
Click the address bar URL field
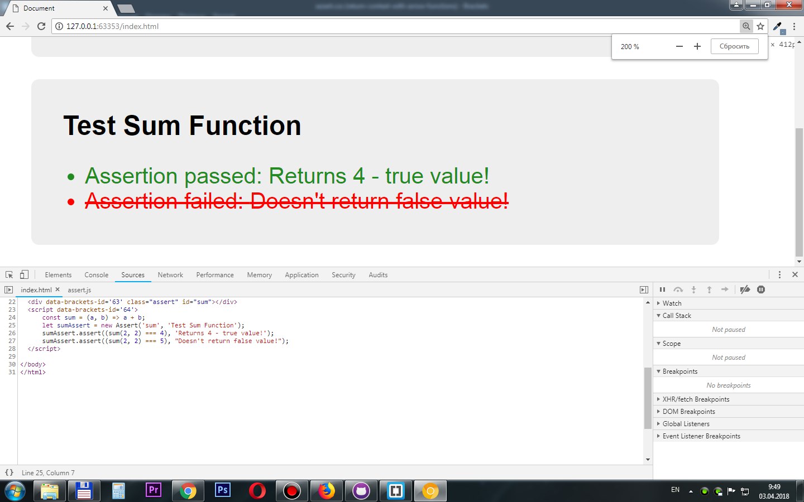396,26
